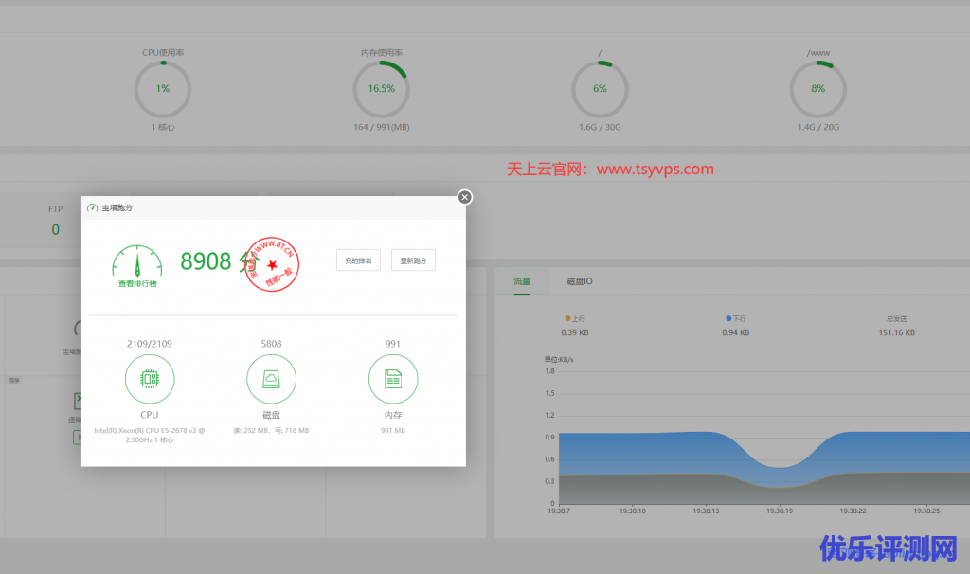
Task: Click the CPU chip icon
Action: (x=150, y=379)
